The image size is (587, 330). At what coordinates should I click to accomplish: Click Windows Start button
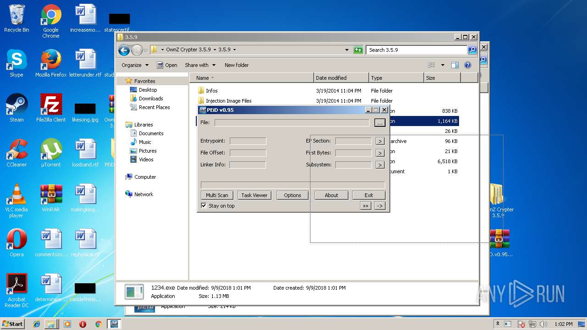tap(13, 324)
